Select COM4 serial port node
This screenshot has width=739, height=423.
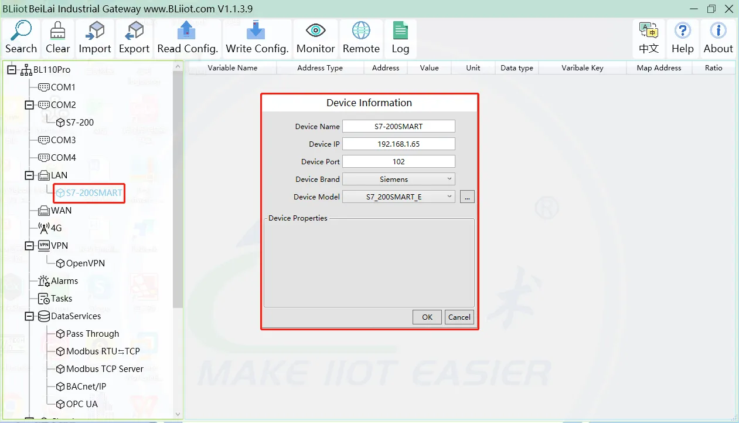tap(57, 158)
